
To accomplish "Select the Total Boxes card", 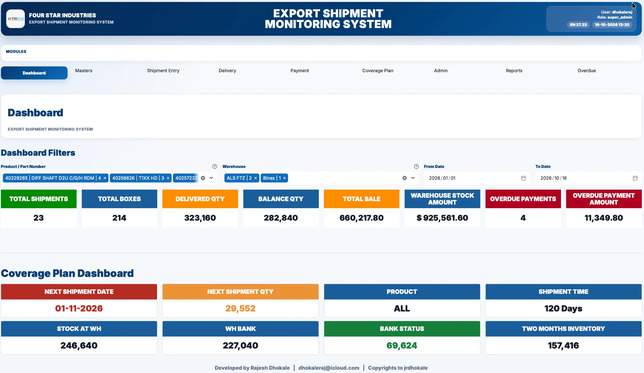I will 119,208.
